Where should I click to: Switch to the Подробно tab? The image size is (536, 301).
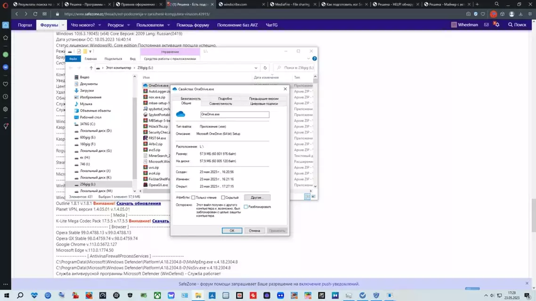click(225, 98)
